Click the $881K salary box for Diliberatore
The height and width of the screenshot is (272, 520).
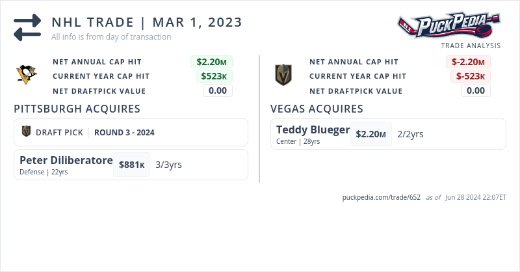pyautogui.click(x=131, y=165)
